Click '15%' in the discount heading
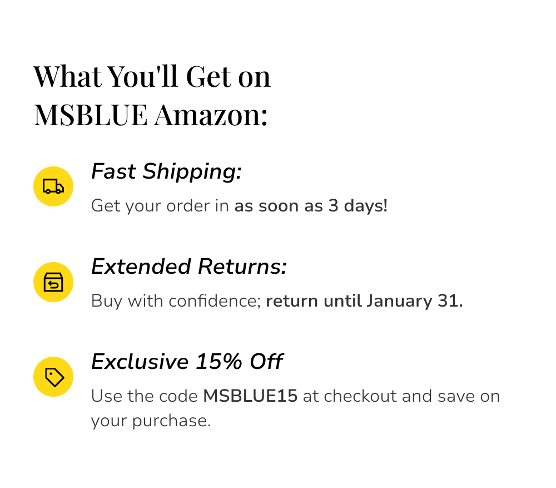Screen dimensions: 556x488 tap(219, 362)
